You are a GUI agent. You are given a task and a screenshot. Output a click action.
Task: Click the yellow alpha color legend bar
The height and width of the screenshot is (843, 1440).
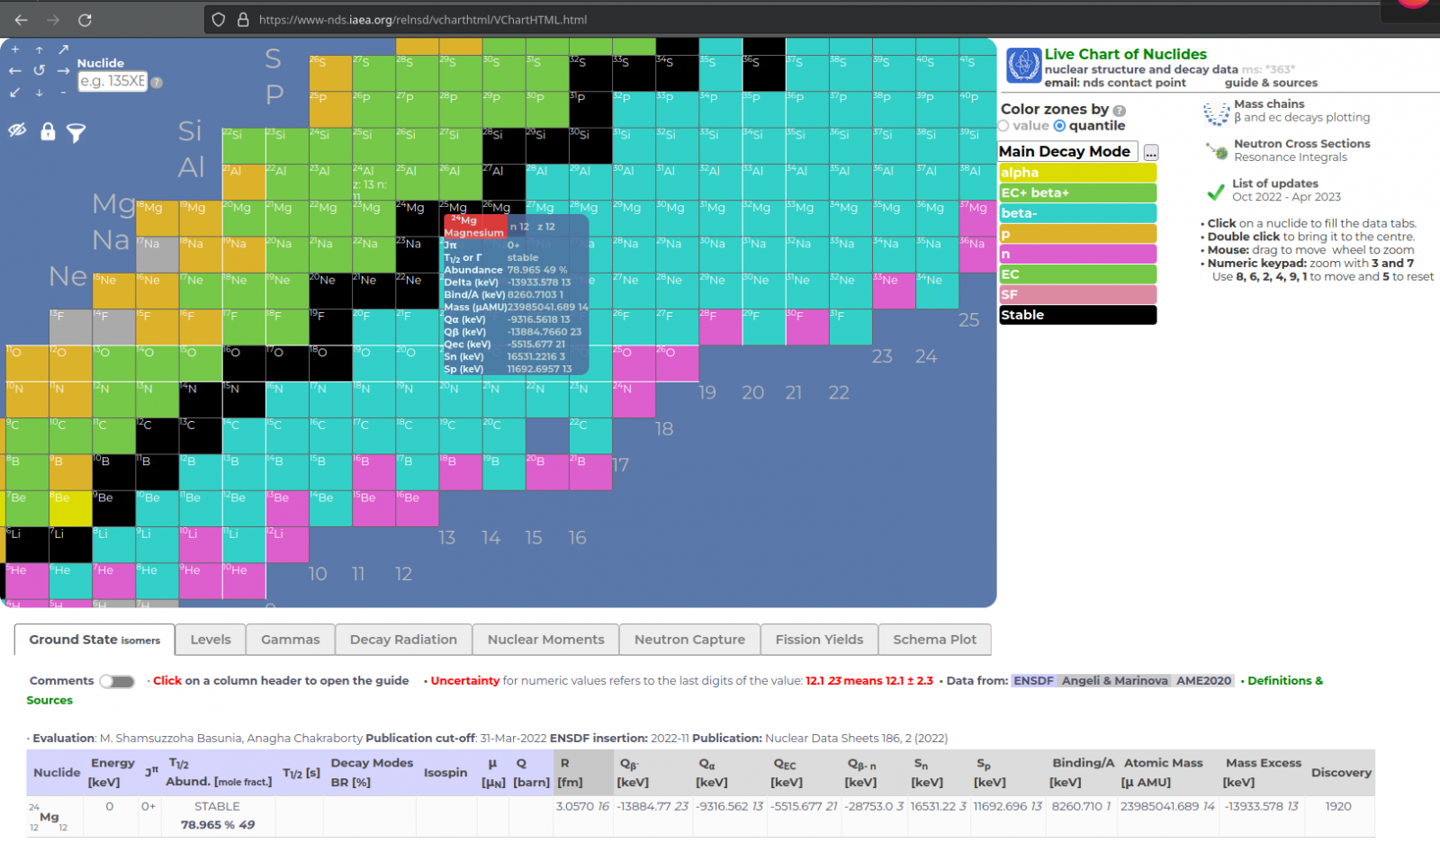1077,173
